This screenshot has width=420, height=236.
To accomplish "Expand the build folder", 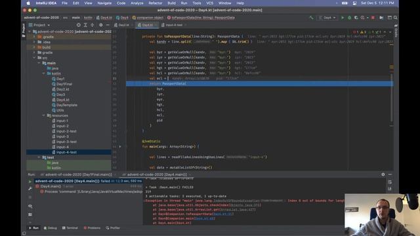I will tap(34, 47).
